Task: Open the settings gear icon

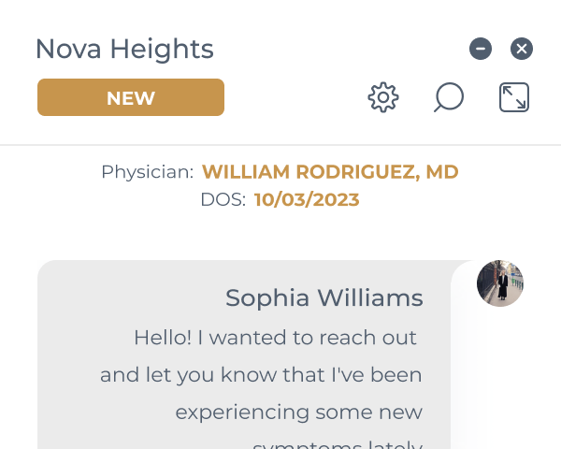Action: (383, 97)
